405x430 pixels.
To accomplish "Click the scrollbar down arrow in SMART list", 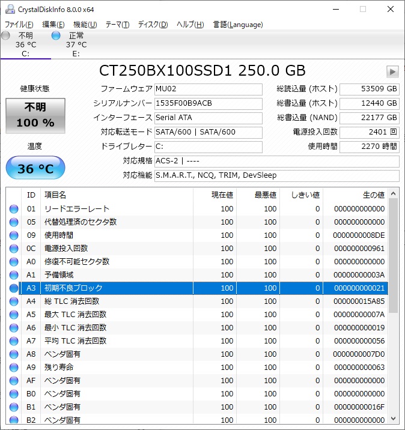I will click(393, 419).
